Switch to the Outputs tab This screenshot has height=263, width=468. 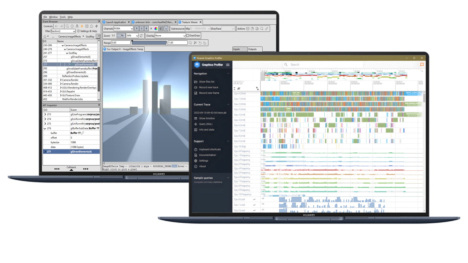click(255, 49)
